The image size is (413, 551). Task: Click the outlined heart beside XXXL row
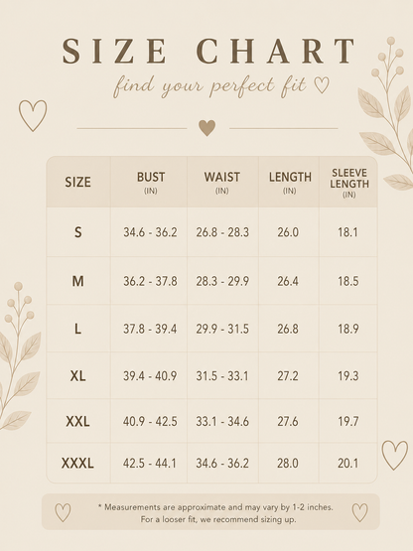coord(395,455)
